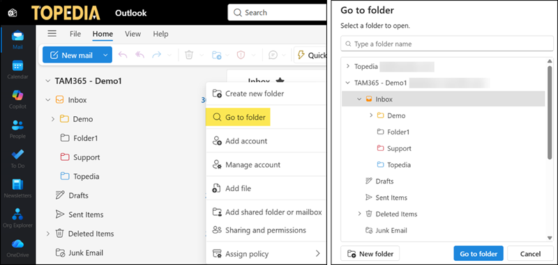This screenshot has width=558, height=265.
Task: Click the app icon in the top-left corner
Action: click(x=13, y=13)
